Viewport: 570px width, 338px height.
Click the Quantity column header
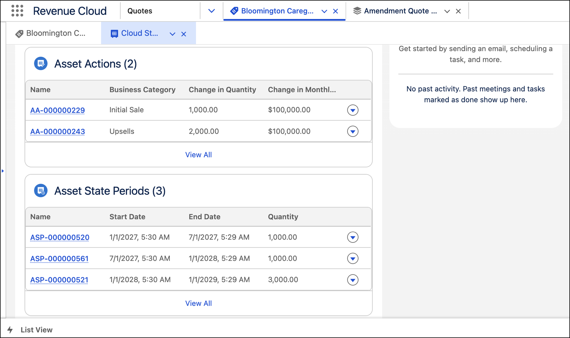pyautogui.click(x=283, y=217)
